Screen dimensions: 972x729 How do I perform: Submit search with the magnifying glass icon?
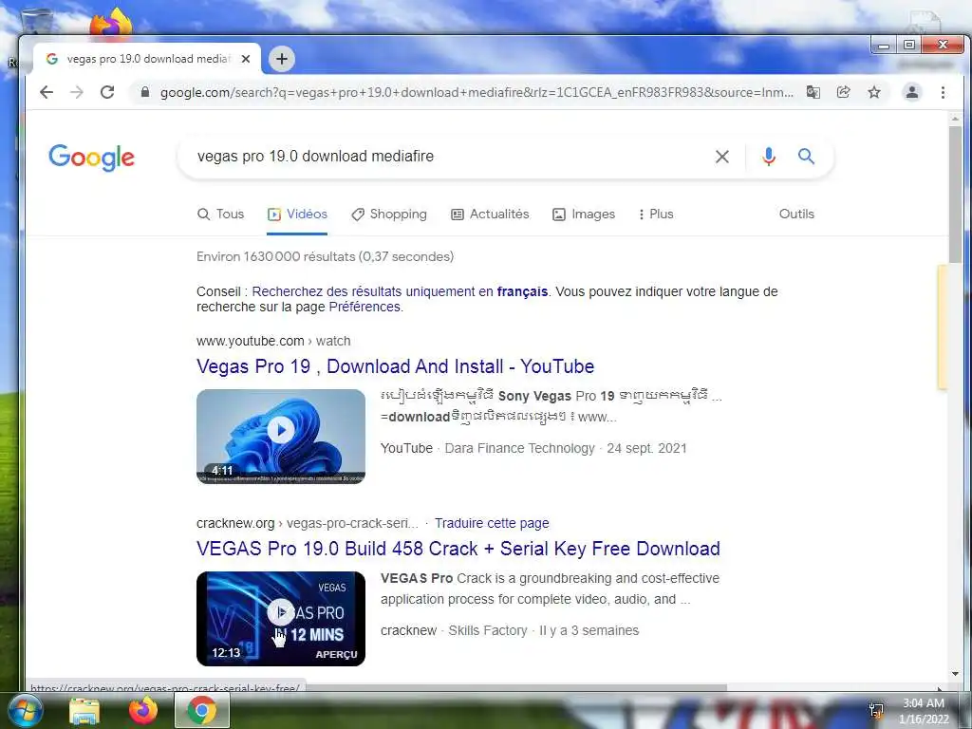click(x=806, y=157)
